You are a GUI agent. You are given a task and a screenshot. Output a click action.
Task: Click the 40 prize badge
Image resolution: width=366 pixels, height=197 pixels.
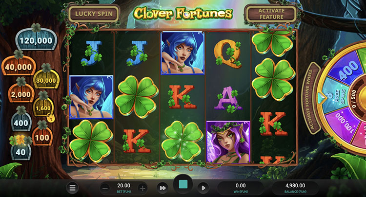[21, 151]
